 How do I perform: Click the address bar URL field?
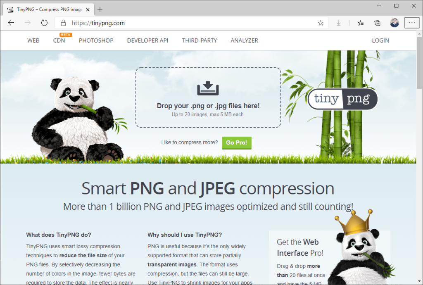pos(189,23)
